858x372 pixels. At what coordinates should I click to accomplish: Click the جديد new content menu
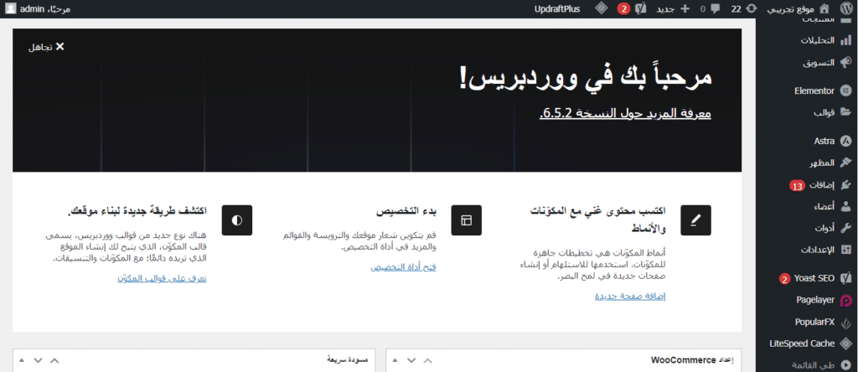click(x=666, y=9)
